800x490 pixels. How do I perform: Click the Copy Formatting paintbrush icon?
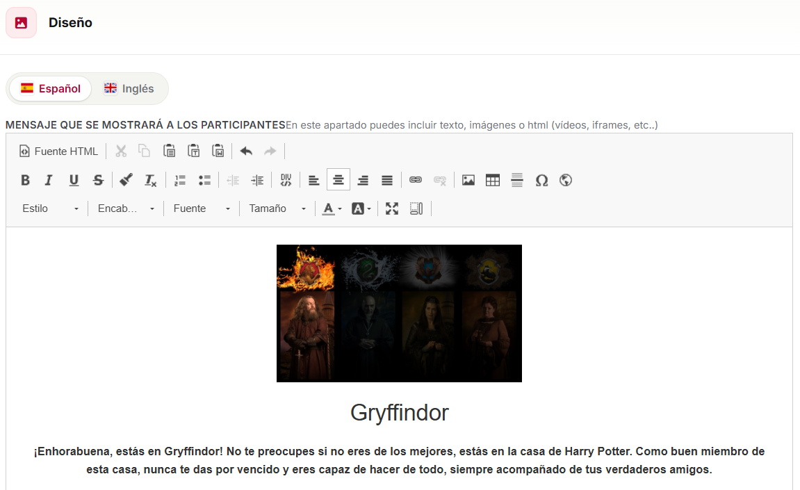pyautogui.click(x=126, y=180)
